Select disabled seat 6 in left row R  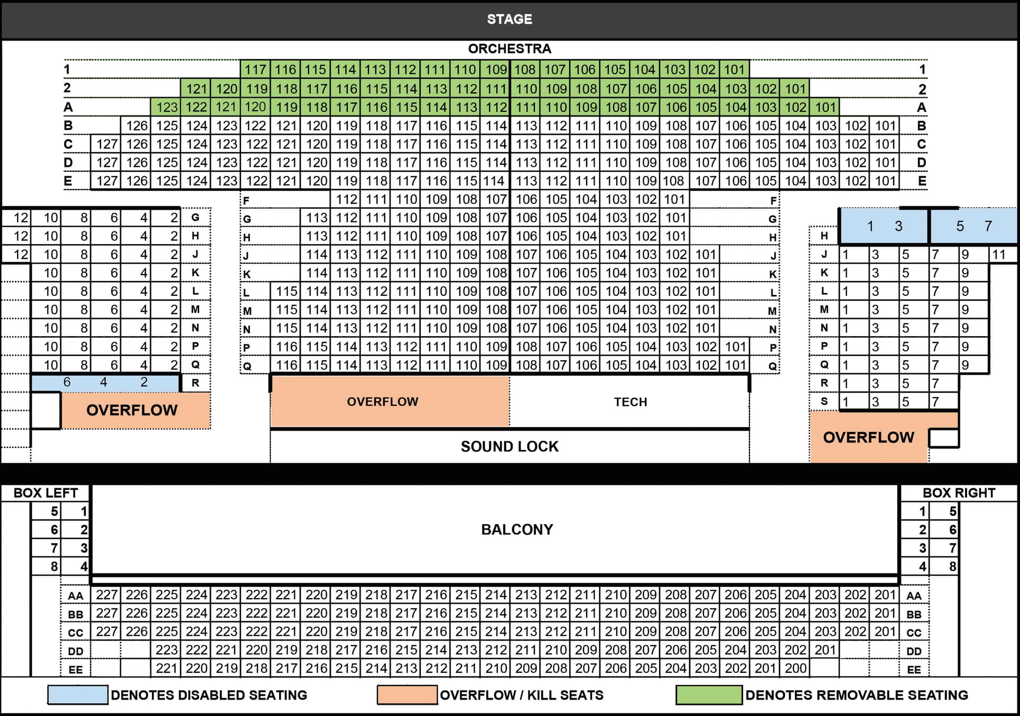(x=67, y=382)
